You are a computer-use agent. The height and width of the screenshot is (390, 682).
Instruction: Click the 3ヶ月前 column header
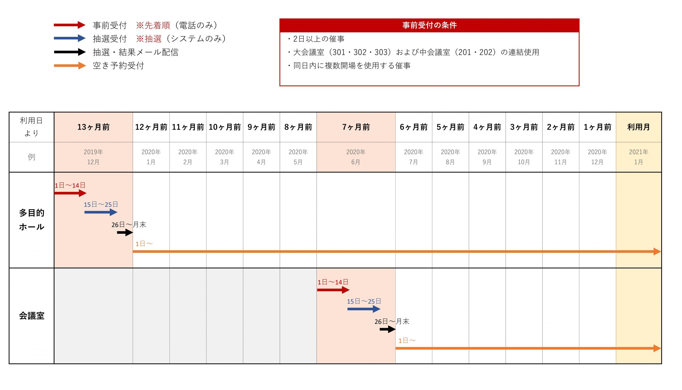(x=524, y=127)
